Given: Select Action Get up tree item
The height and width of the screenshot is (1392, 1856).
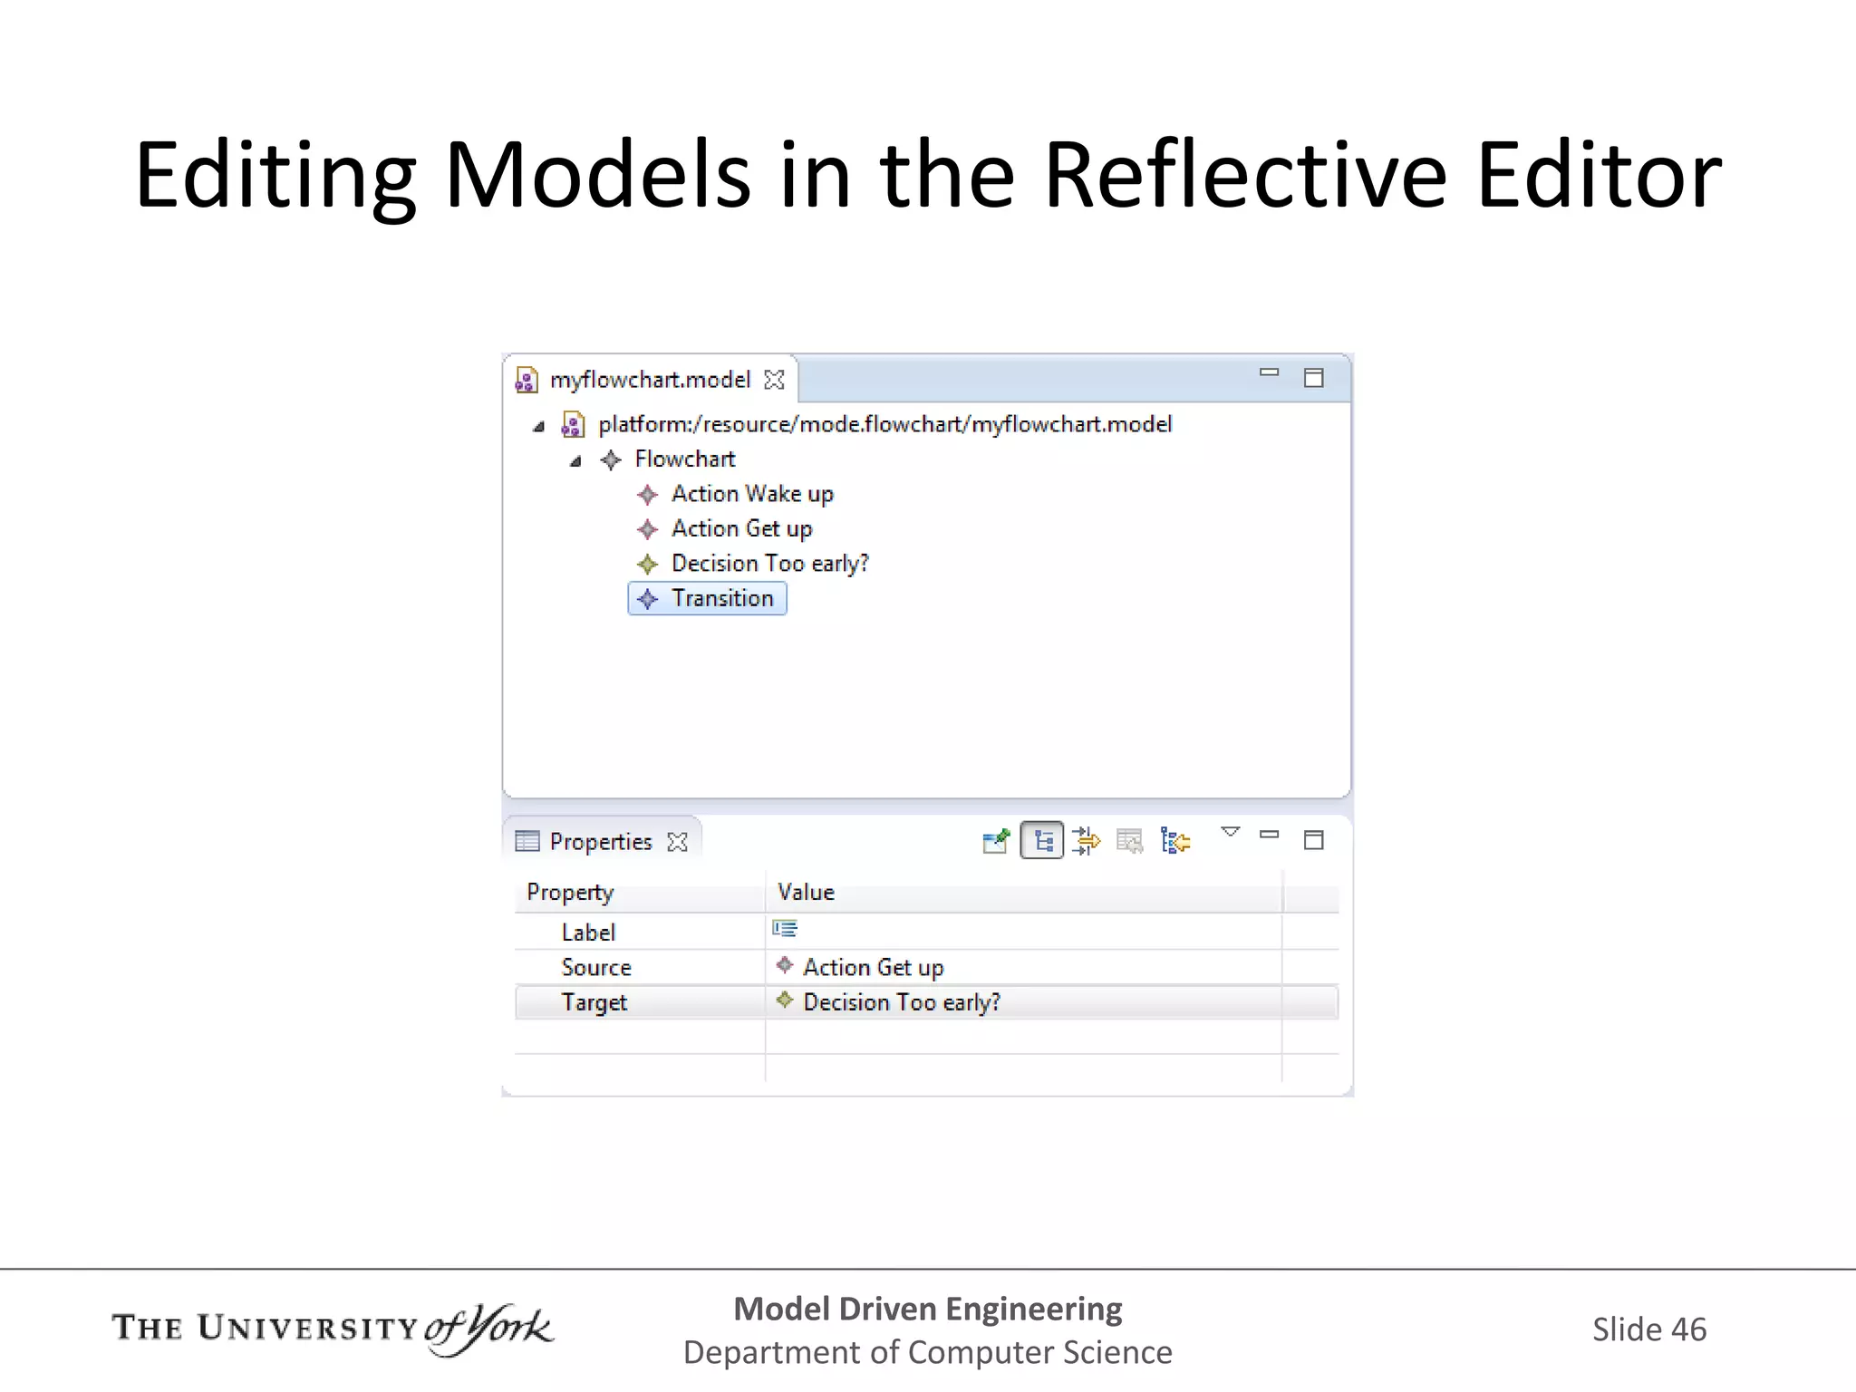Looking at the screenshot, I should tap(741, 528).
